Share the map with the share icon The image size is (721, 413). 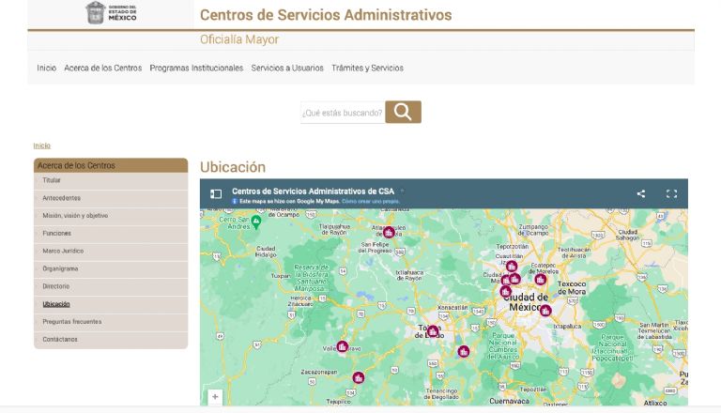641,193
